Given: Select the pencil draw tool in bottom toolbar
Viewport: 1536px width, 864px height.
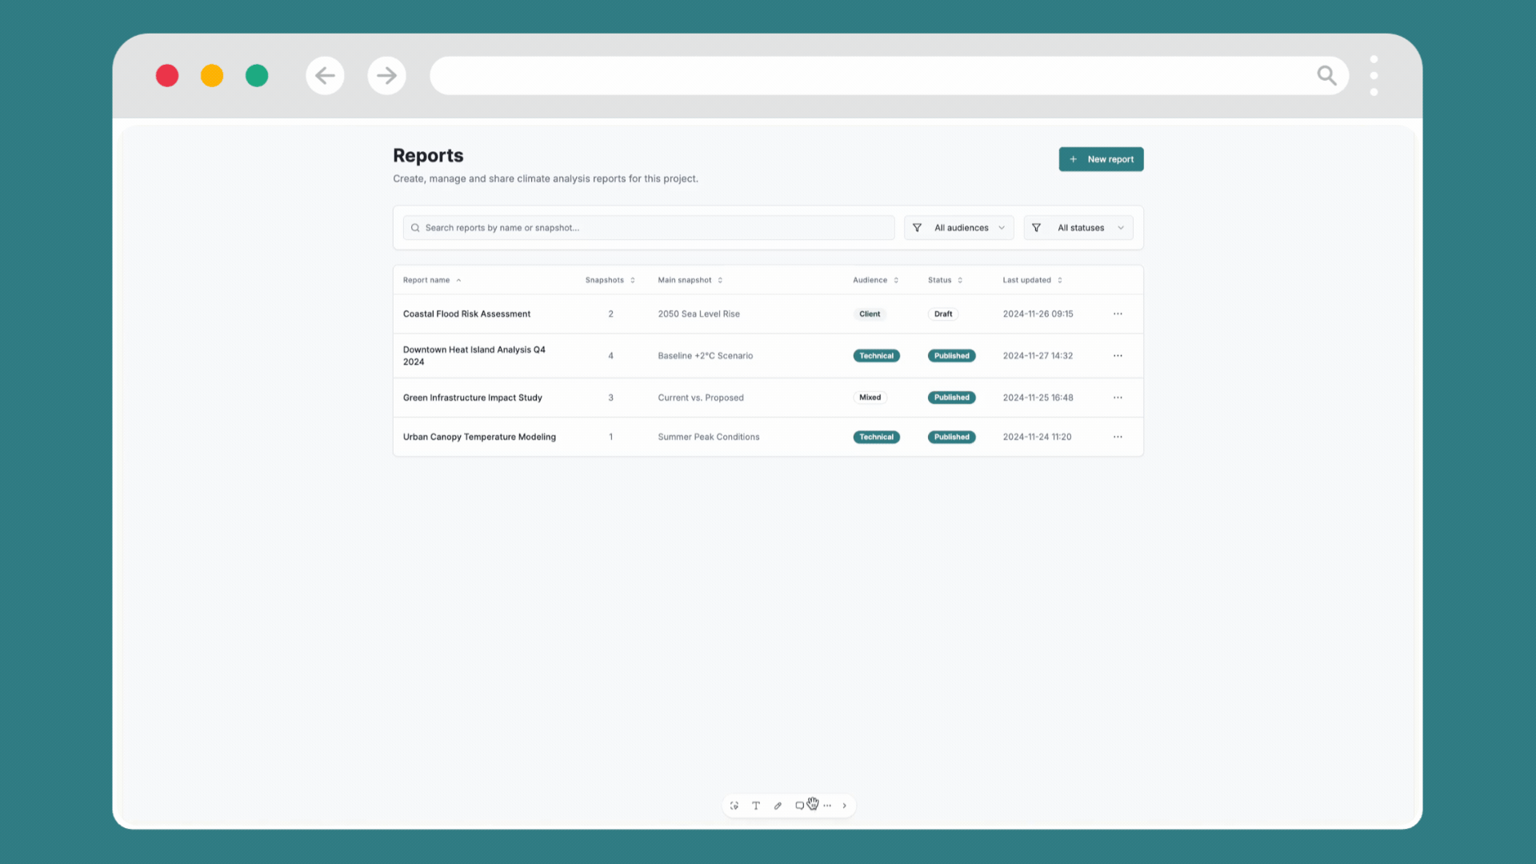Looking at the screenshot, I should point(778,806).
